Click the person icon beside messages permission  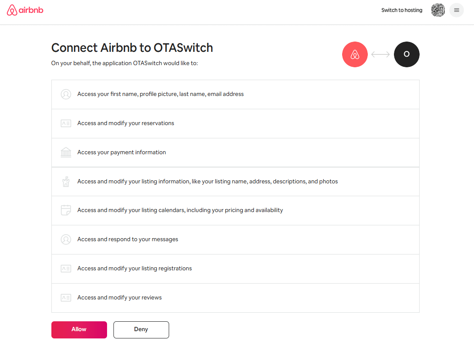pos(66,239)
